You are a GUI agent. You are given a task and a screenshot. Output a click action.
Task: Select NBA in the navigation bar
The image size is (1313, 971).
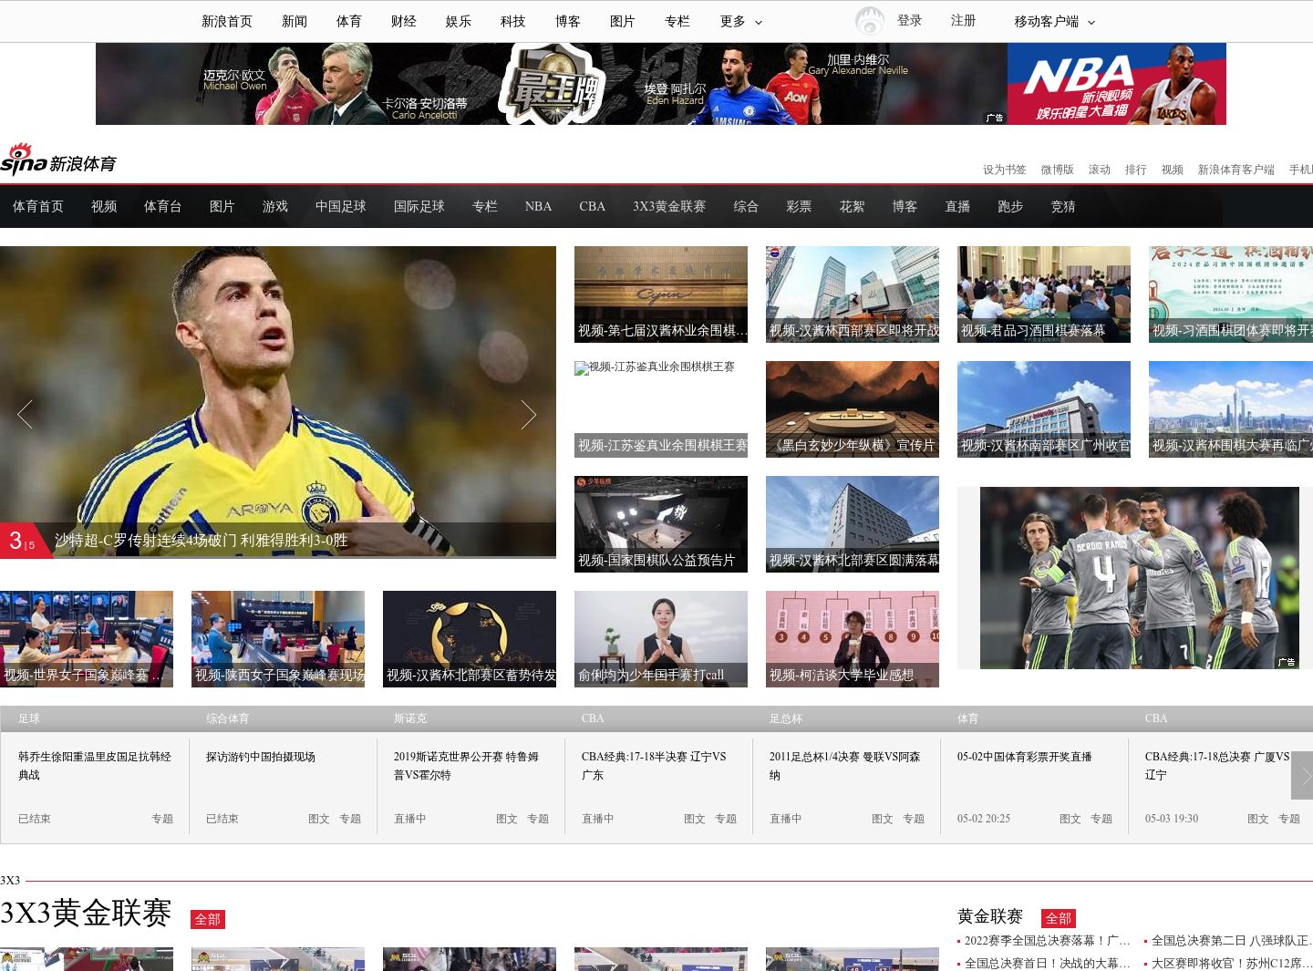point(538,206)
